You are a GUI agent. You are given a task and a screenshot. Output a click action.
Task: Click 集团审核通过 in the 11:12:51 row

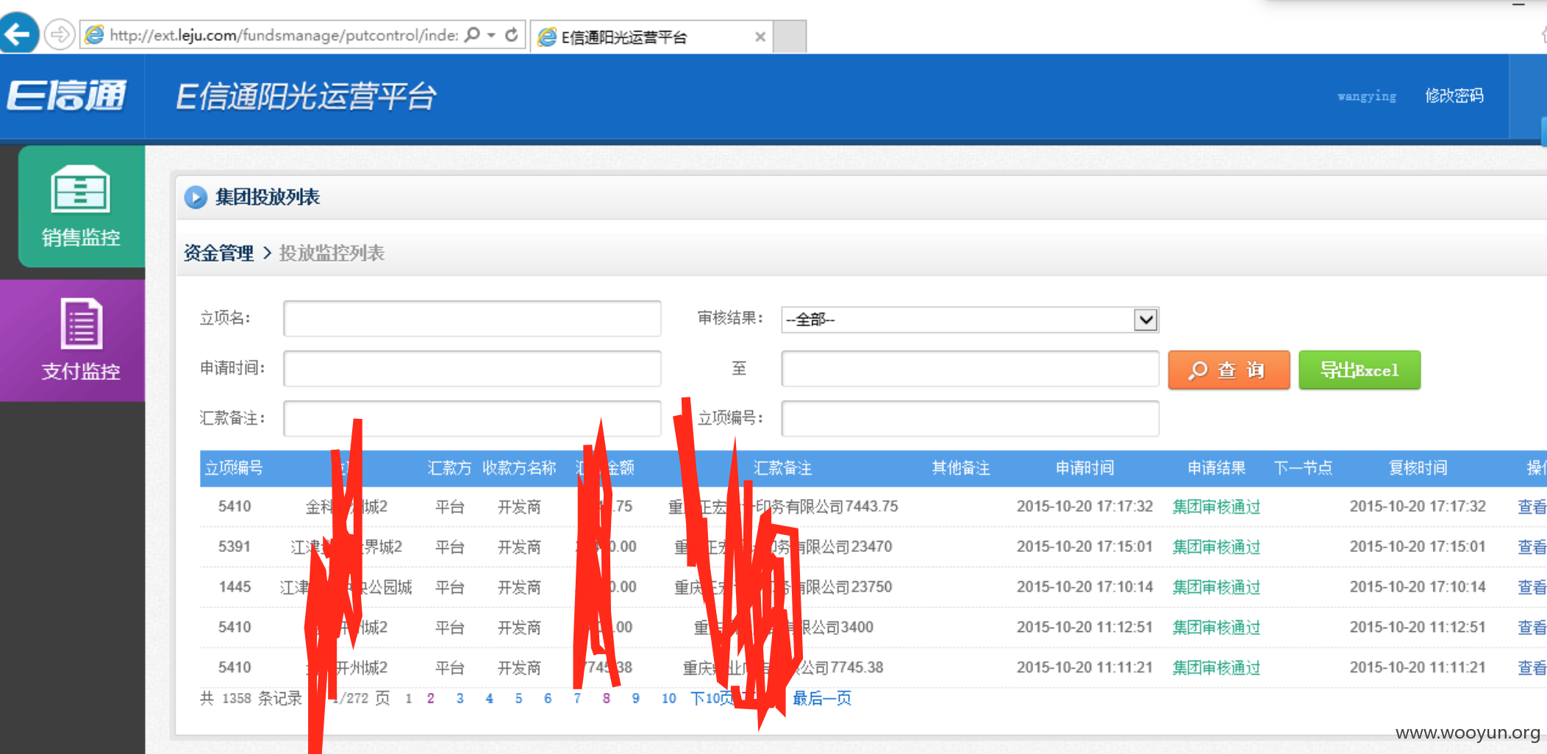pos(1216,628)
